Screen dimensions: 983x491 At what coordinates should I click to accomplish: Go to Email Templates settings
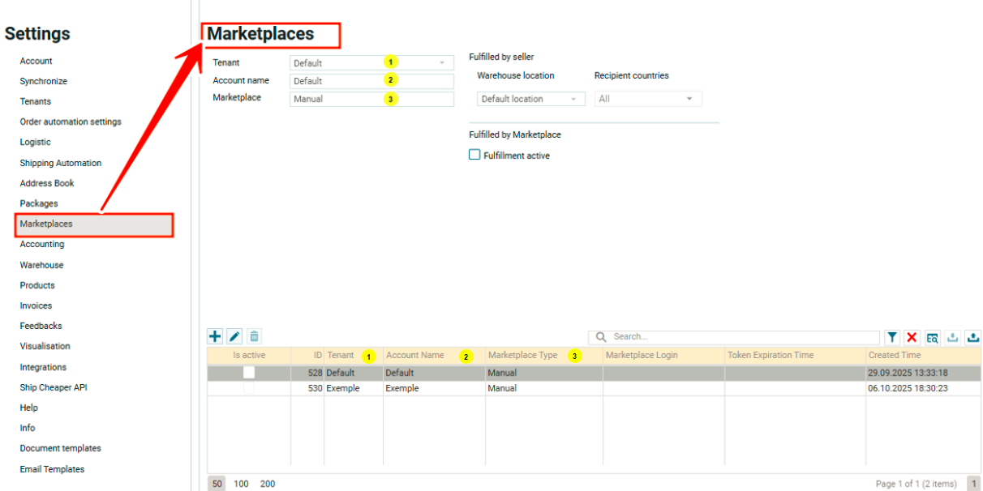(52, 469)
